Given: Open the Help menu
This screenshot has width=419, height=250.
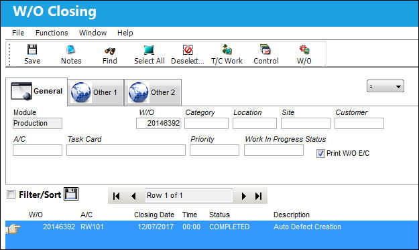Looking at the screenshot, I should pos(125,33).
